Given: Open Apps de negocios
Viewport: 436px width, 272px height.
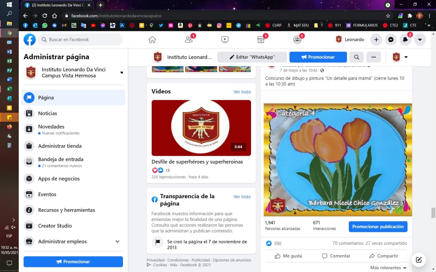Looking at the screenshot, I should point(73,178).
